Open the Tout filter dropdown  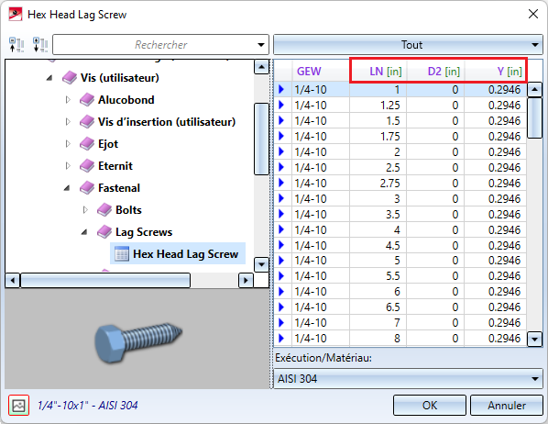(408, 44)
